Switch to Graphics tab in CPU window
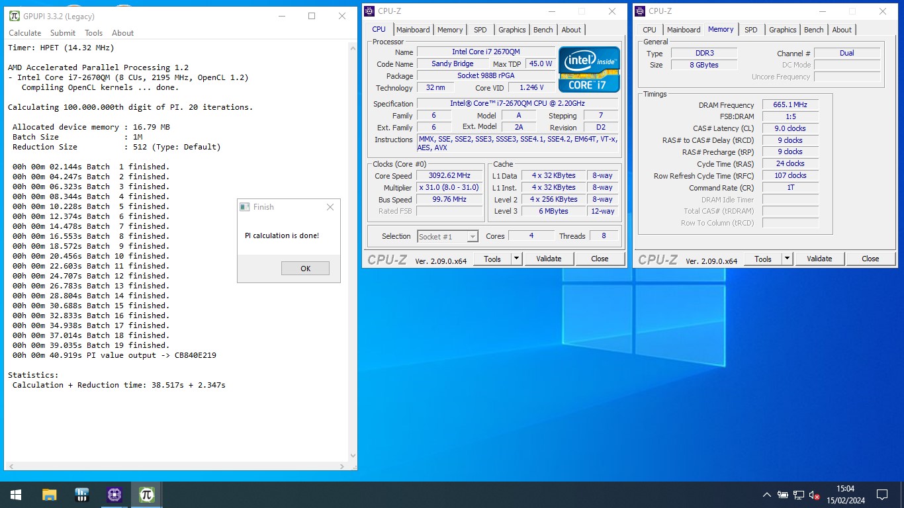This screenshot has height=508, width=904. [x=512, y=30]
